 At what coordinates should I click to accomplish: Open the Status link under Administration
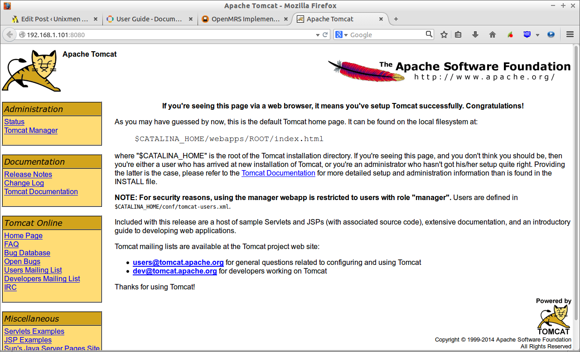(x=14, y=122)
